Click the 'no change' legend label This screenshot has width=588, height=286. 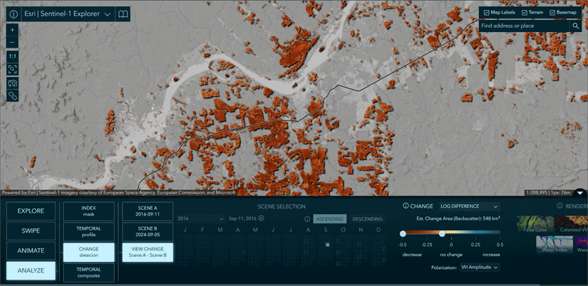pyautogui.click(x=451, y=255)
